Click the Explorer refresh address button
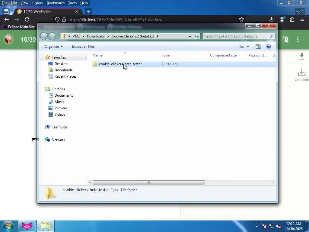 [197, 36]
